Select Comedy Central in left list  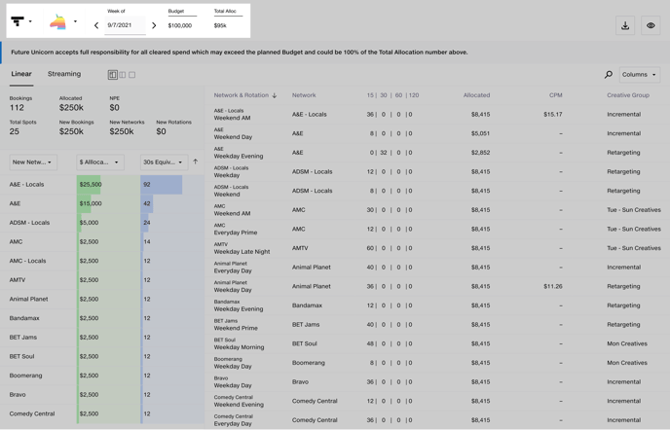click(x=32, y=413)
